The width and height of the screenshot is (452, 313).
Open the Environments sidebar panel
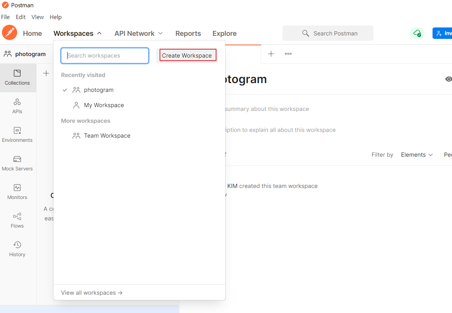(17, 135)
